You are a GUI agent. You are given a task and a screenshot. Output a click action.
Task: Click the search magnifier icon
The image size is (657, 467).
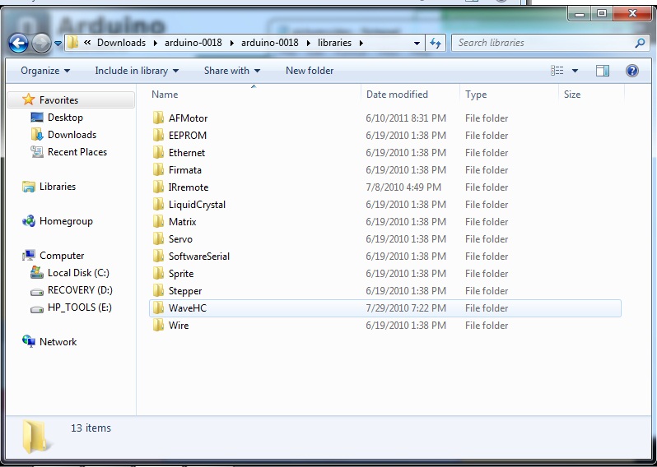click(640, 43)
